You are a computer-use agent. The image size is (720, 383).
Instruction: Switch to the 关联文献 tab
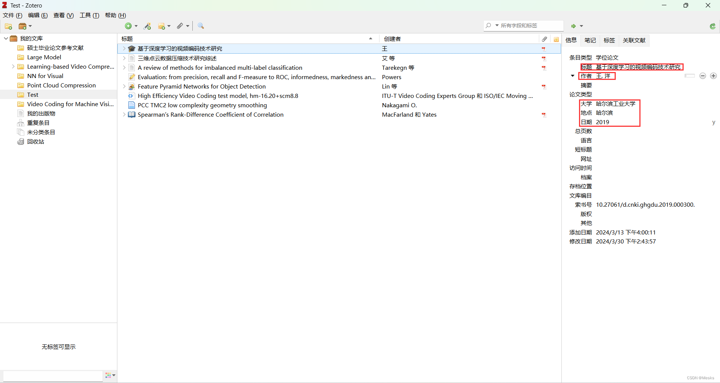tap(634, 40)
